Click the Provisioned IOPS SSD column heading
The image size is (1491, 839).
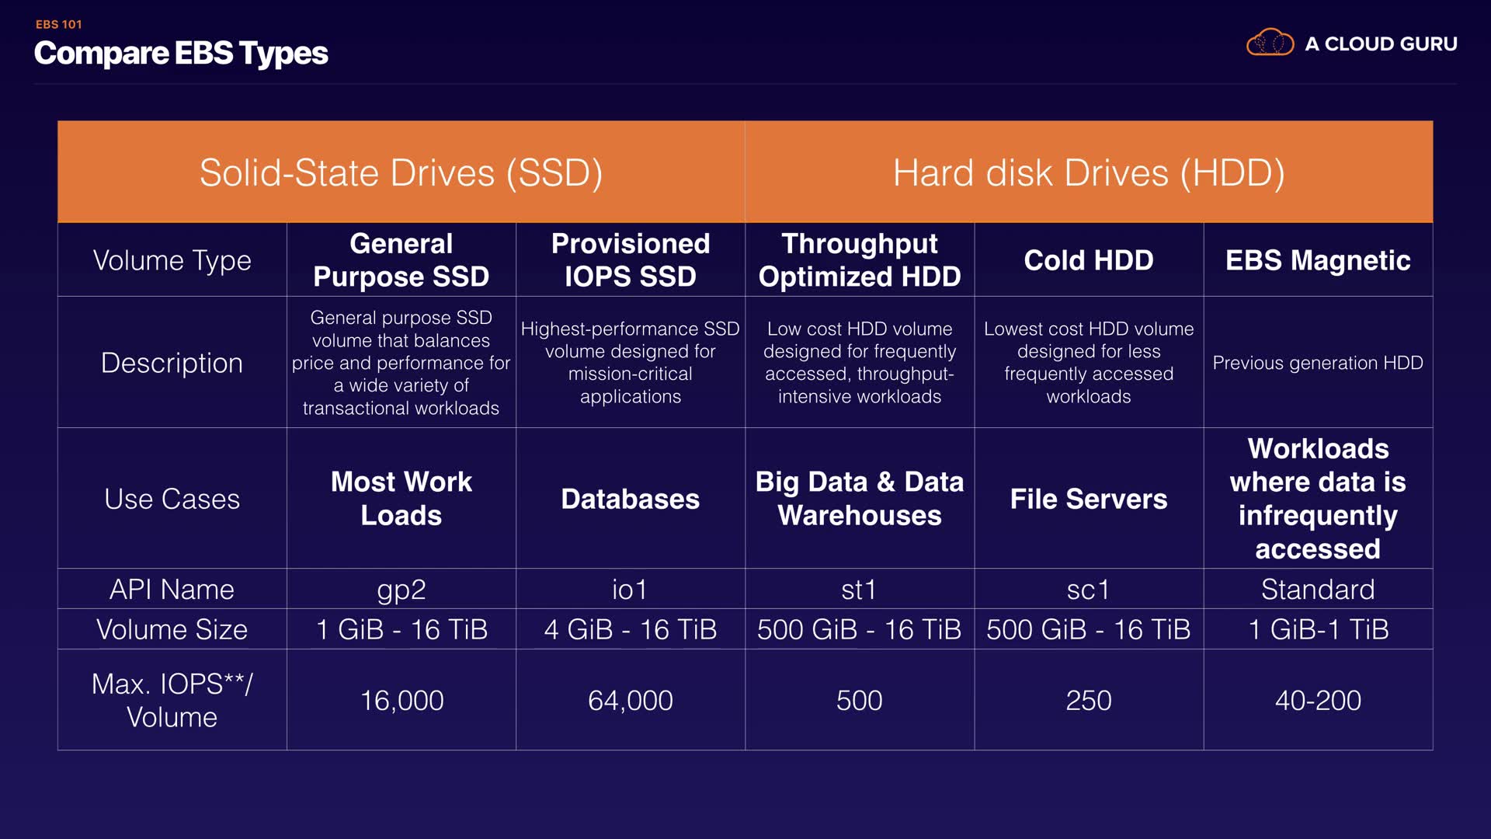(x=630, y=260)
